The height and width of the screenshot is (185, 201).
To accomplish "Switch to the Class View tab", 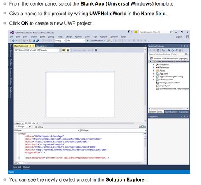I will [x=184, y=112].
